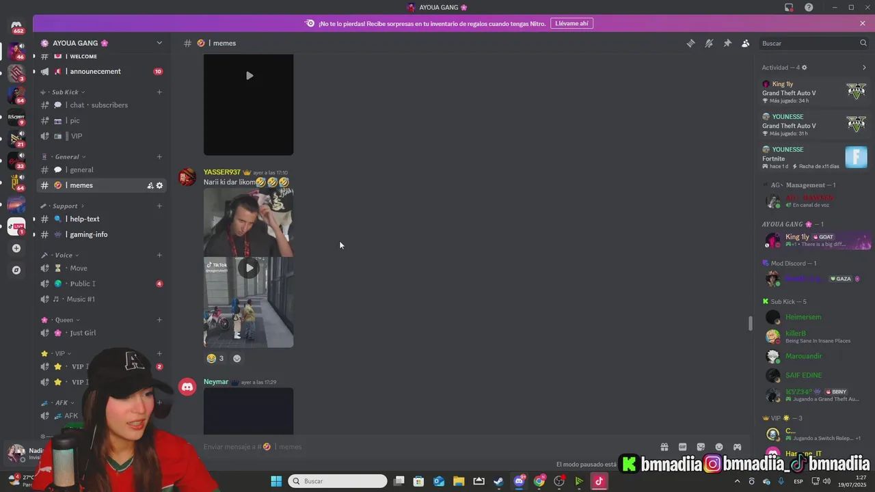
Task: Open the TikTok LIVE server icon
Action: (x=16, y=226)
